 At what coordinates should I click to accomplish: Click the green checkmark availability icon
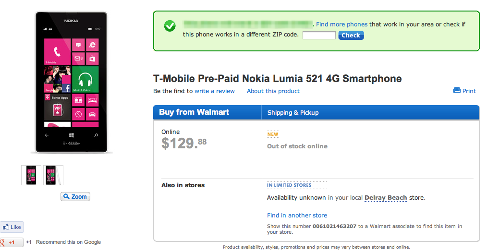(170, 26)
